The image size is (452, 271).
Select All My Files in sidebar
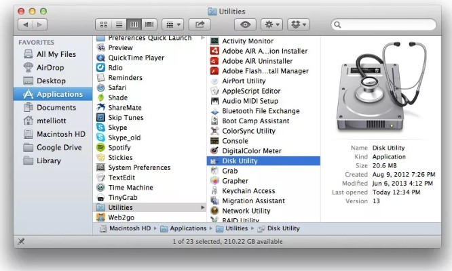point(50,54)
